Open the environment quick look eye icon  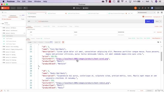[x=158, y=13]
